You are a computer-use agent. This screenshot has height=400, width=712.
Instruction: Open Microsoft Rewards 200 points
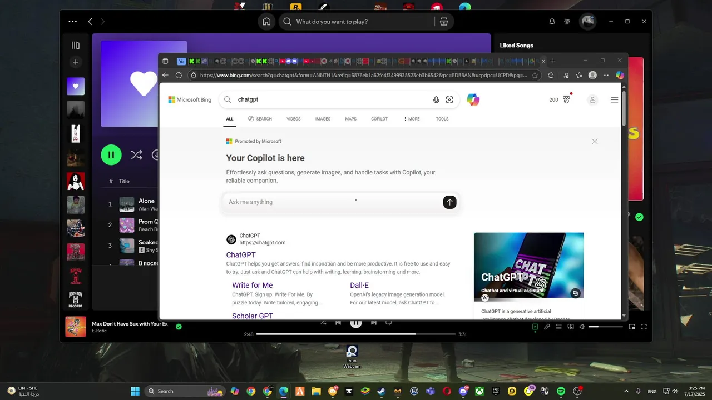point(560,100)
